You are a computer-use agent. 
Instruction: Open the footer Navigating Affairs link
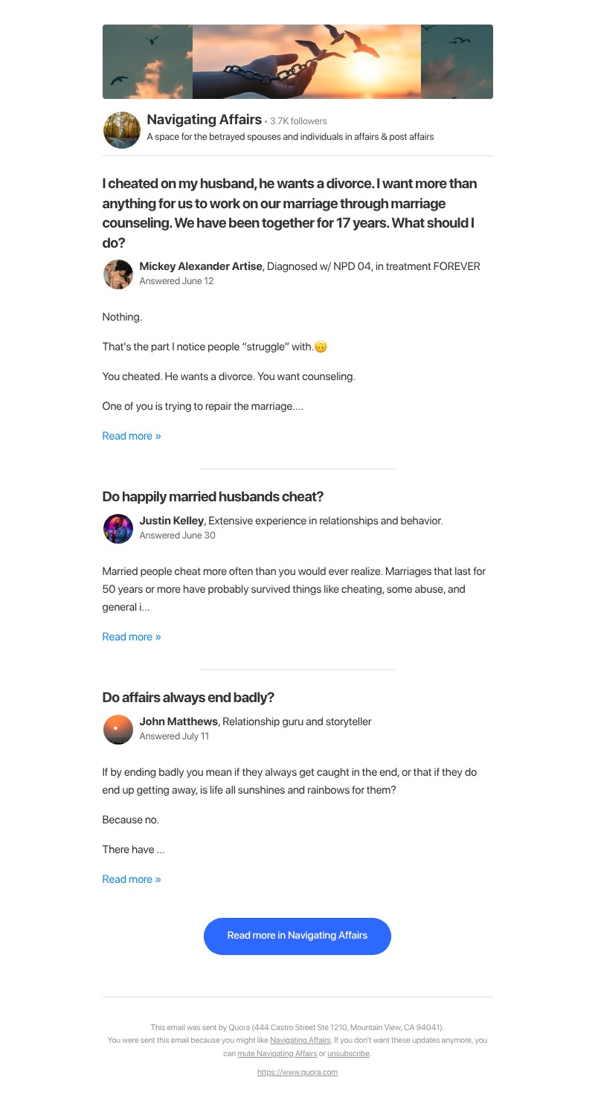[300, 1040]
